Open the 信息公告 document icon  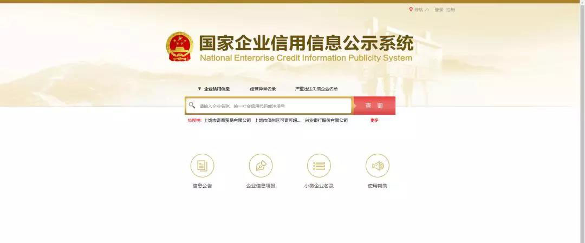202,166
